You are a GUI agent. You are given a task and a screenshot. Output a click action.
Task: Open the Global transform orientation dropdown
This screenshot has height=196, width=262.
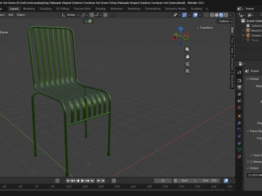(x=70, y=15)
